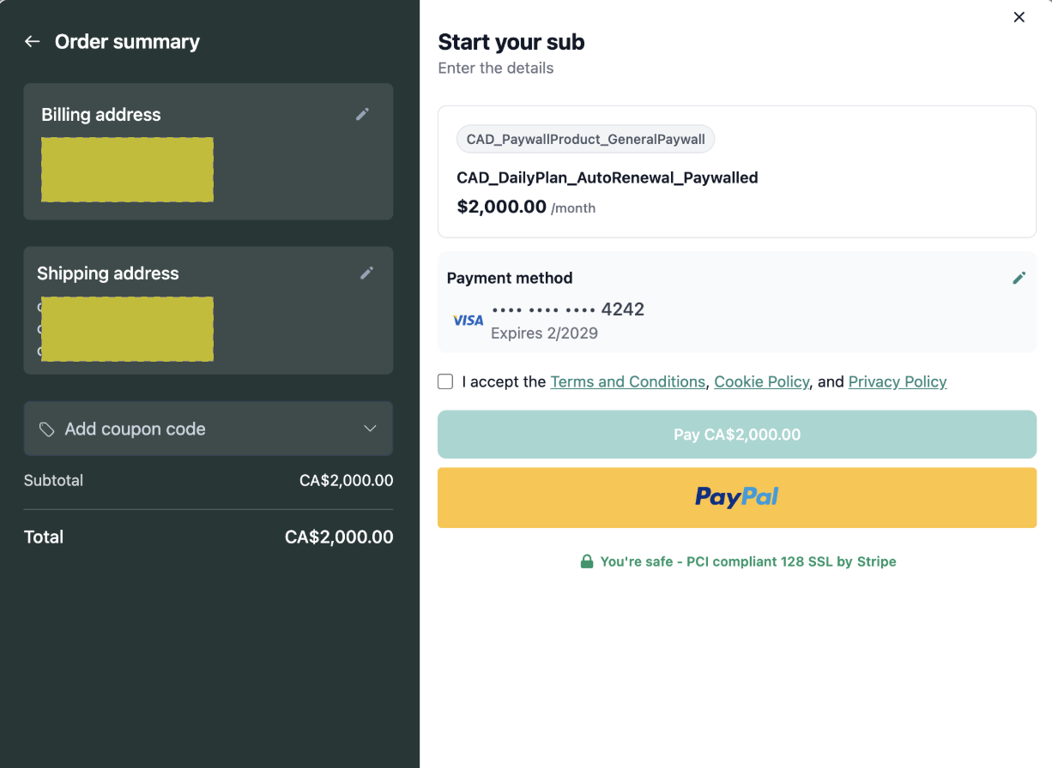The width and height of the screenshot is (1052, 768).
Task: Click the Visa card logo
Action: [469, 320]
